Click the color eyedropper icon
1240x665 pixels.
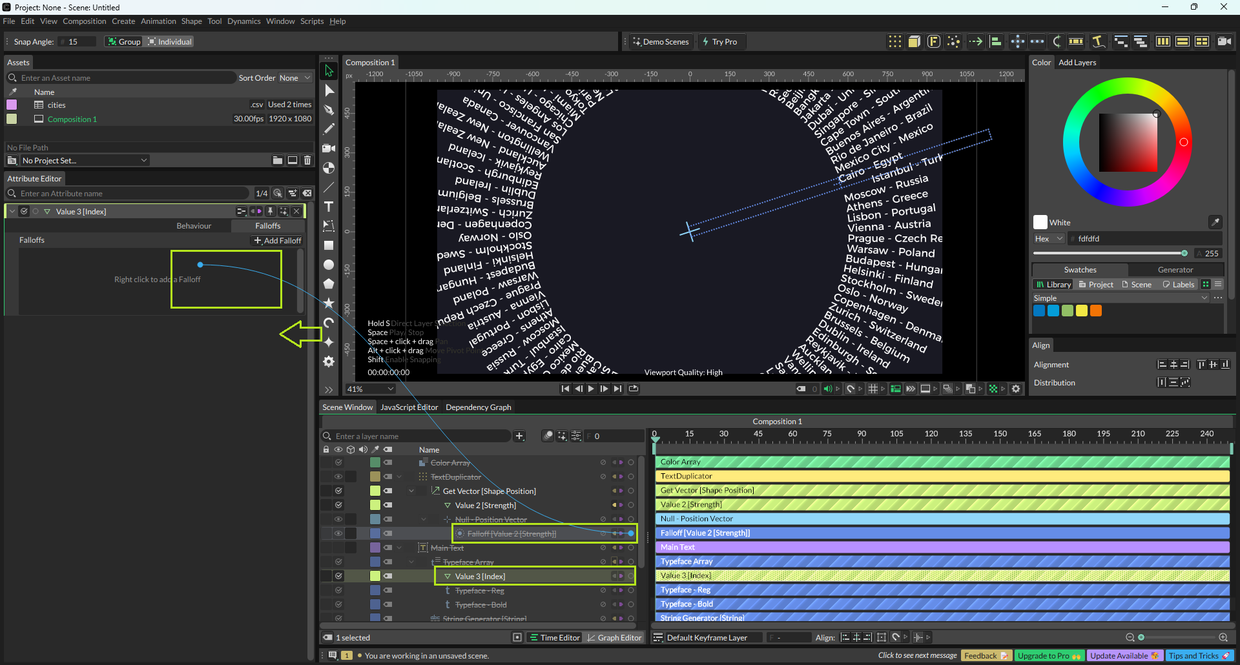pos(1215,222)
